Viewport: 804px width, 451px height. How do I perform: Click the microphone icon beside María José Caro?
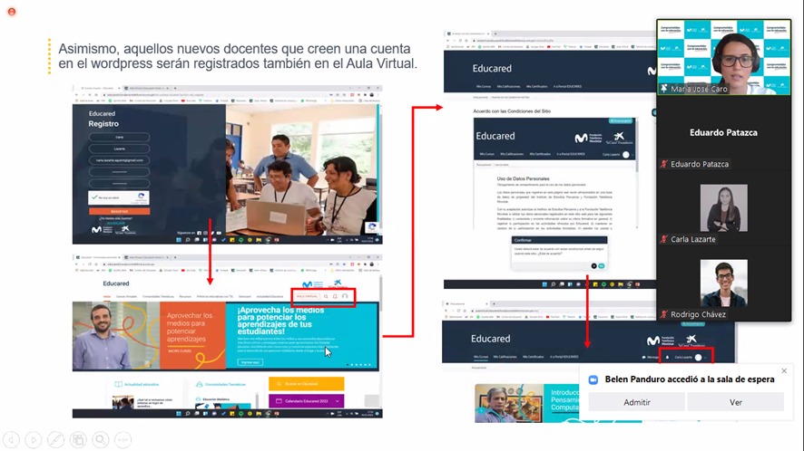(664, 89)
